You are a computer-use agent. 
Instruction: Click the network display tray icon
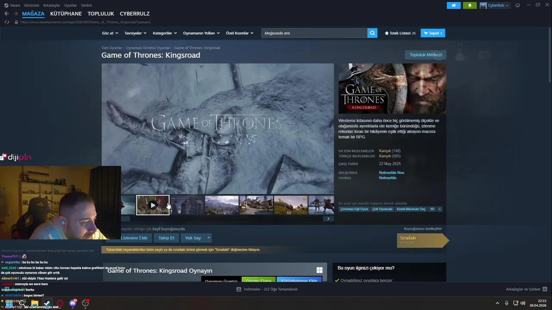point(515,303)
